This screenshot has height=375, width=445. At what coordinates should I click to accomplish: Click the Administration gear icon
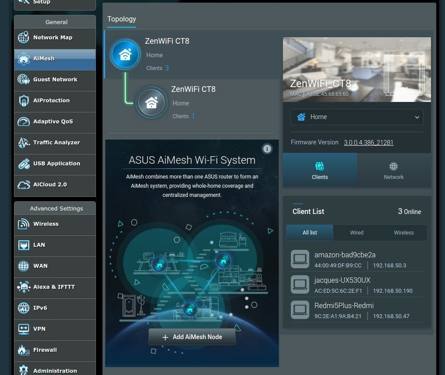[24, 370]
